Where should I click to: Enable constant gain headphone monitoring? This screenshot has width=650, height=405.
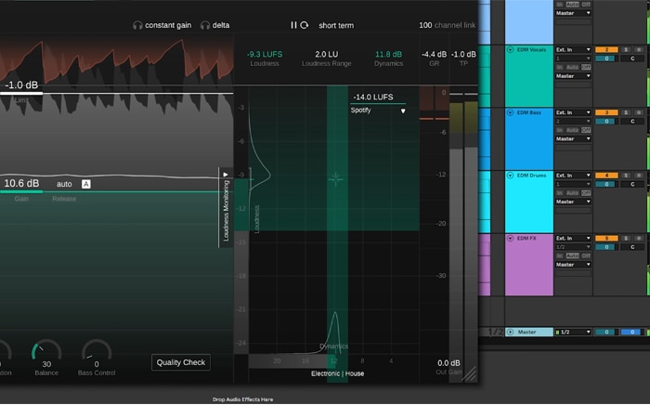coord(162,25)
